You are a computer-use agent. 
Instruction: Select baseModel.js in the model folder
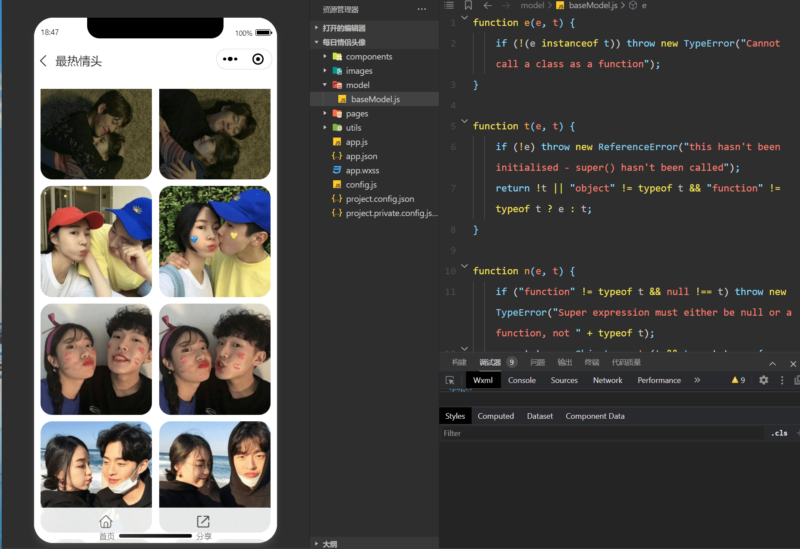click(x=375, y=99)
